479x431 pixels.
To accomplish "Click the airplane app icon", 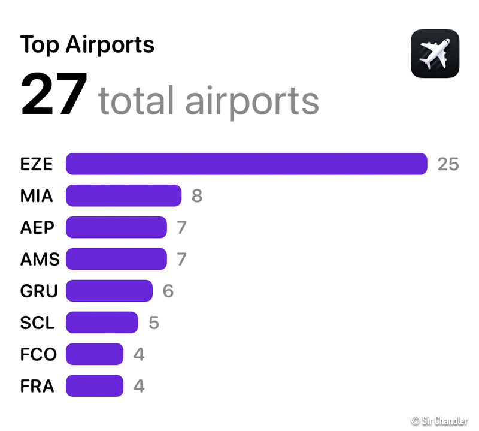I will tap(435, 53).
